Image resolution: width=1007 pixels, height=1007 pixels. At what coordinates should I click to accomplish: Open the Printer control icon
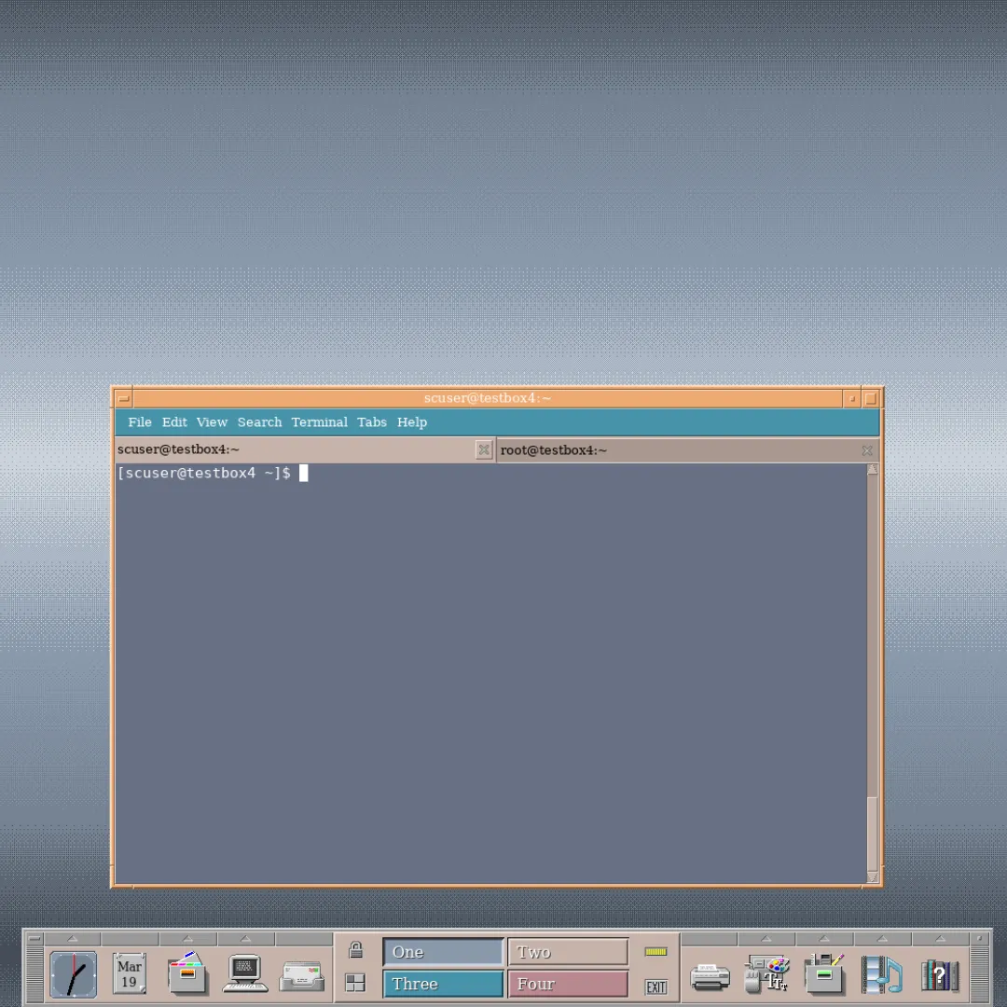710,973
